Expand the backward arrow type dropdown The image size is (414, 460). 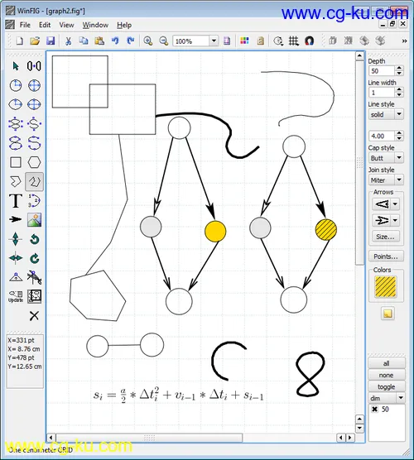click(395, 204)
